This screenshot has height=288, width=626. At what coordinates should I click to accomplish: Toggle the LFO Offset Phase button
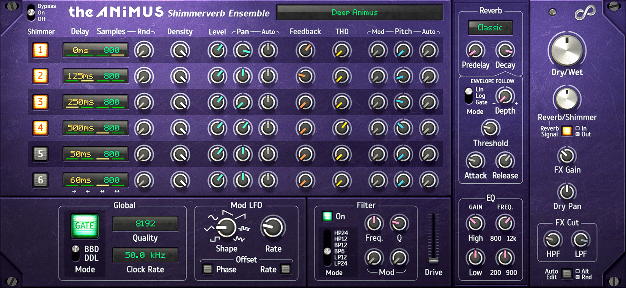[207, 269]
